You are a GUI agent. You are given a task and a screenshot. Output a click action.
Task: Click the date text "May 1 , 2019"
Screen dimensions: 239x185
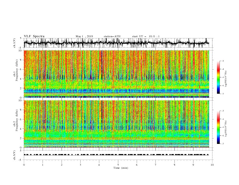[84, 36]
